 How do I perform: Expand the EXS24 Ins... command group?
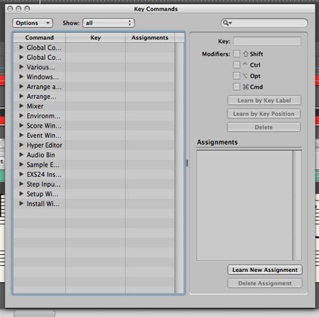pos(22,174)
